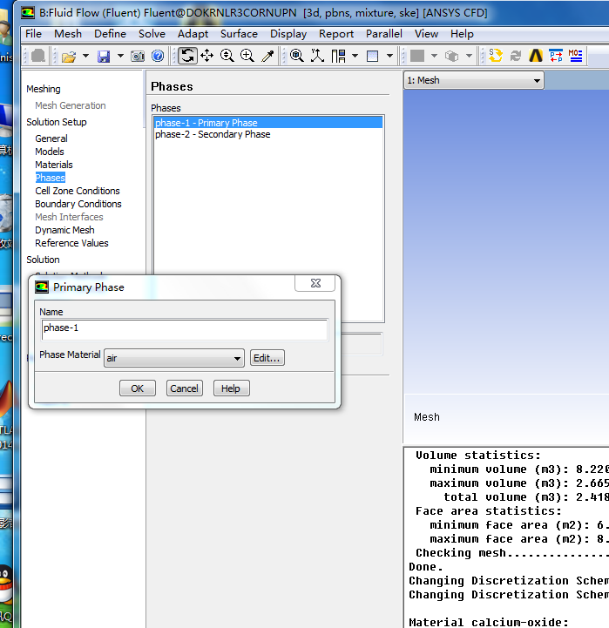Select Cell Zone Conditions in tree

click(x=78, y=191)
